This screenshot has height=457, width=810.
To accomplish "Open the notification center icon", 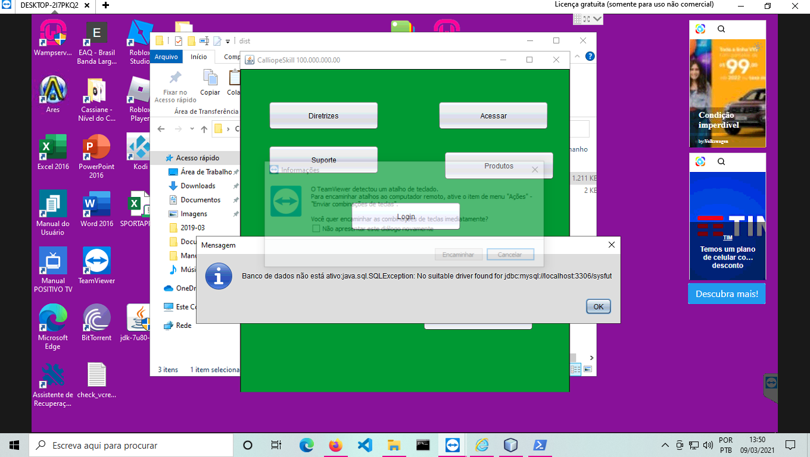I will point(790,445).
